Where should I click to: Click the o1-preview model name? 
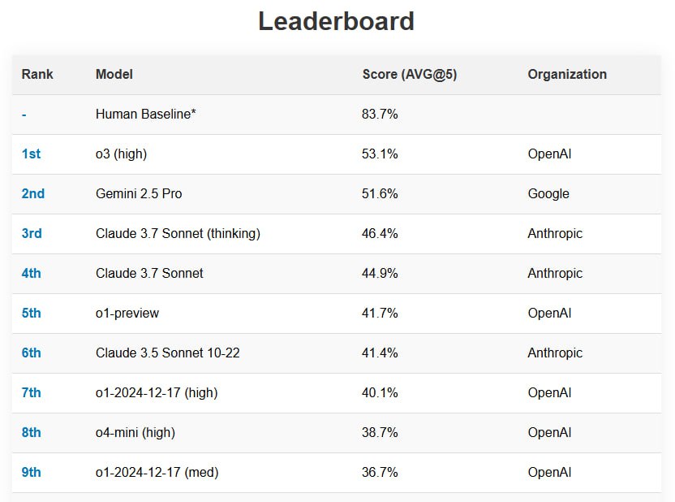point(127,314)
